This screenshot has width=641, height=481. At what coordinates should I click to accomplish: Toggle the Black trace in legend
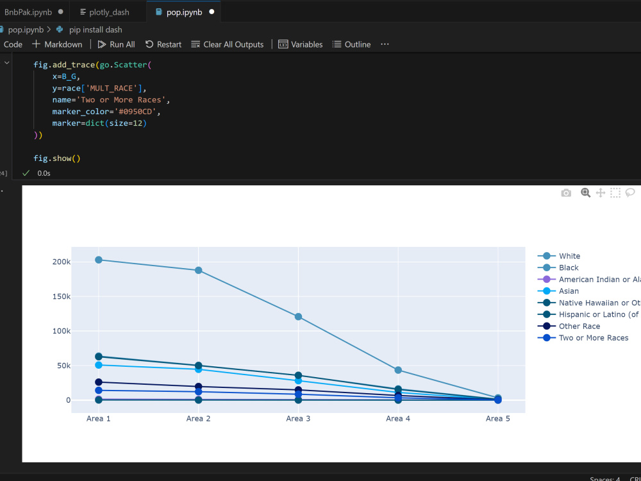tap(558, 267)
